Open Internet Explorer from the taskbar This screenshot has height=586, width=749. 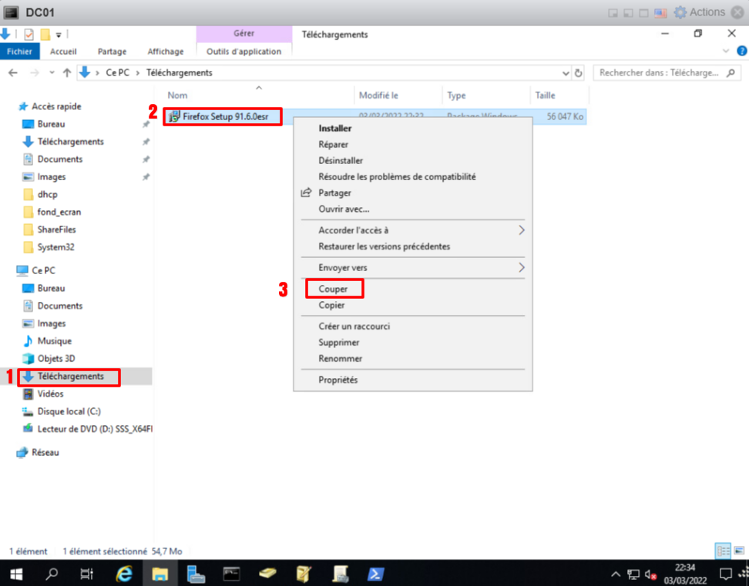tap(123, 574)
